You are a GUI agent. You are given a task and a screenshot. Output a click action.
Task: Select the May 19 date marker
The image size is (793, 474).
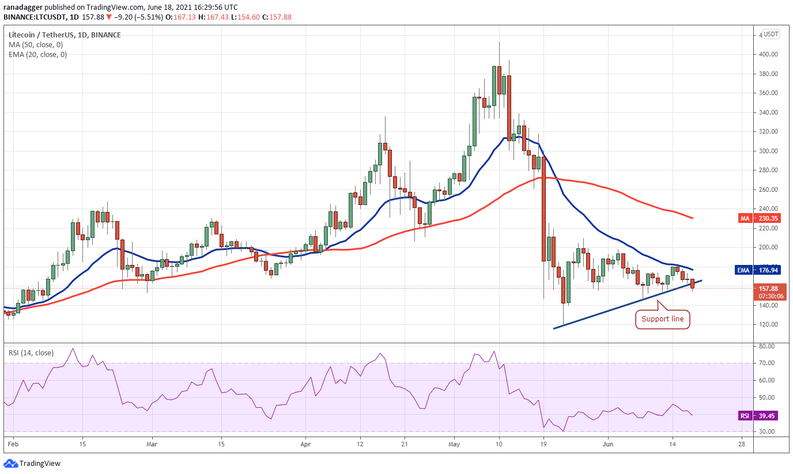543,444
